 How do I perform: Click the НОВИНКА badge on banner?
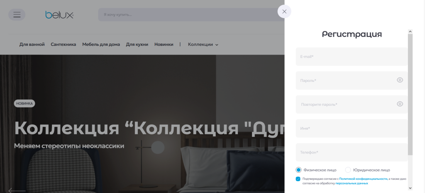tap(24, 103)
